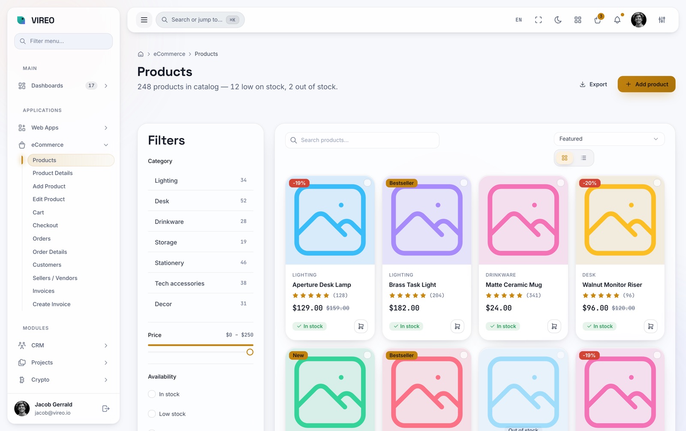
Task: Go to home via breadcrumb house icon
Action: tap(141, 54)
